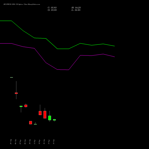Click the 17 Sep date label
149x149 pixels.
49,142
